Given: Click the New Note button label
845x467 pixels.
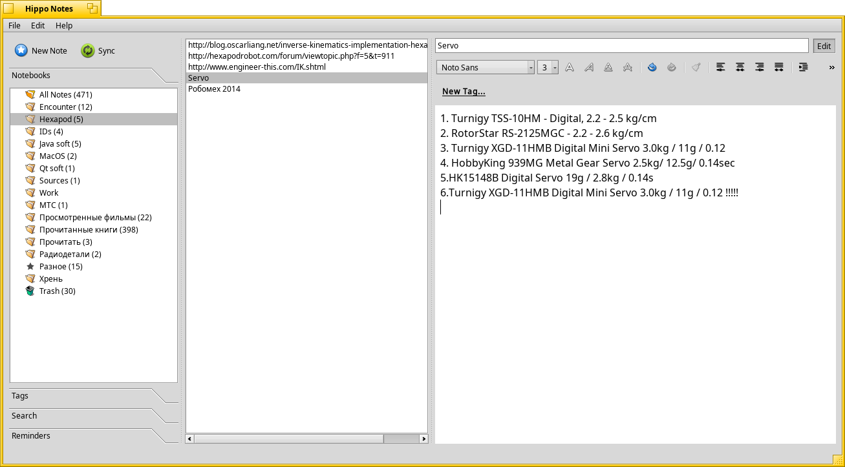Looking at the screenshot, I should click(49, 51).
